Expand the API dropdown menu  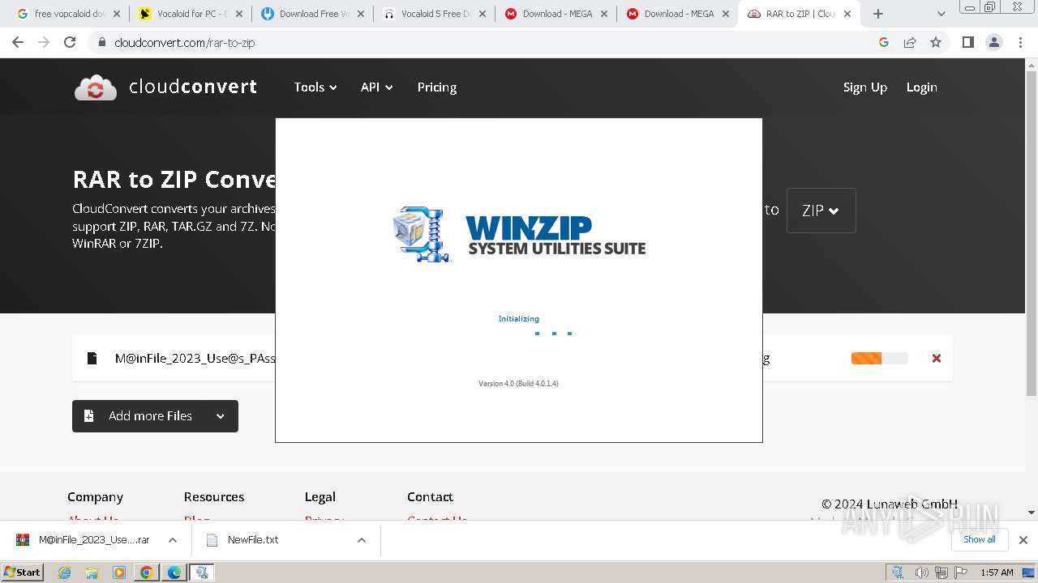click(x=377, y=87)
